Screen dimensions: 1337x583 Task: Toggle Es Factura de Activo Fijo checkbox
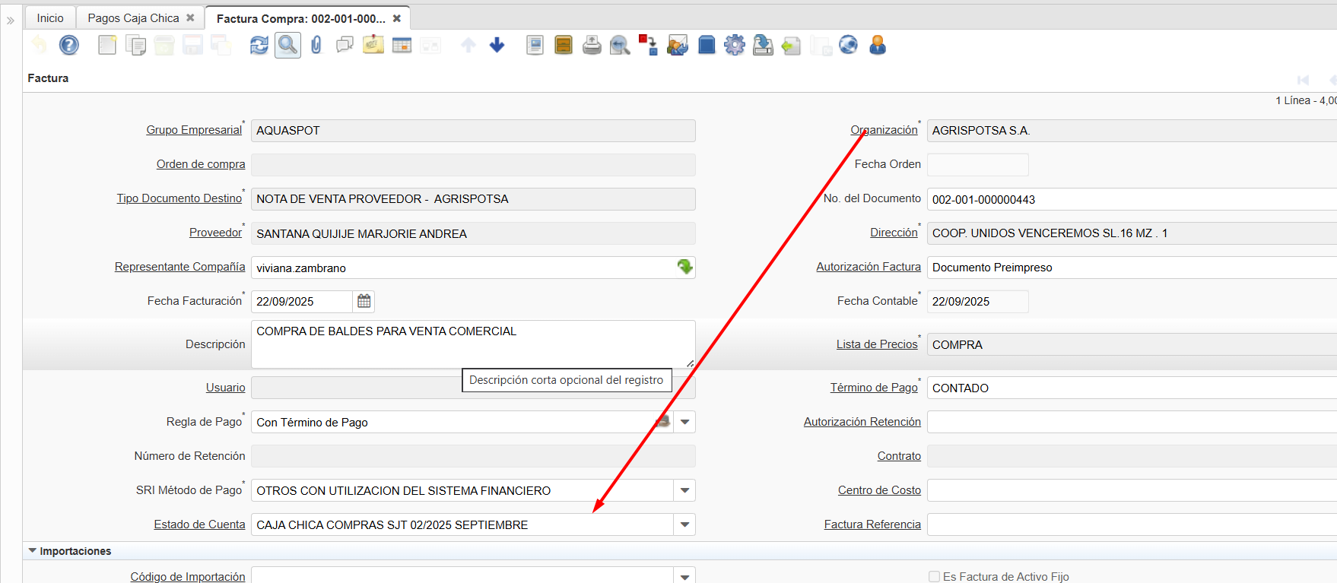[x=934, y=577]
